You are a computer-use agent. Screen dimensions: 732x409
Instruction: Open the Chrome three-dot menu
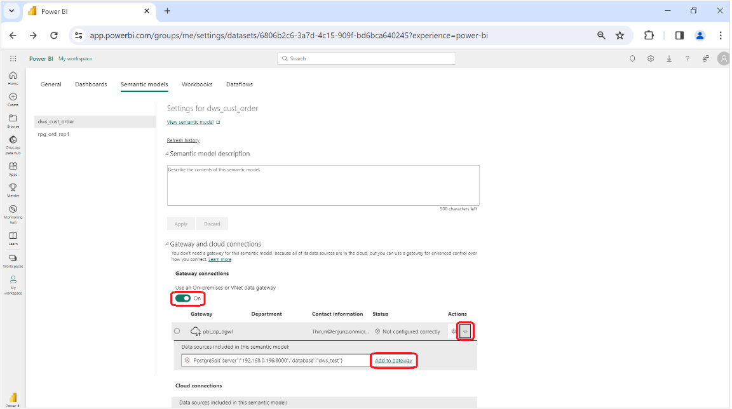tap(721, 36)
